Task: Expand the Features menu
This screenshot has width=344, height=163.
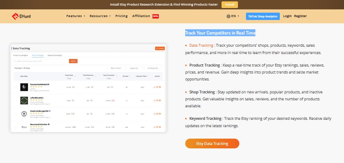Action: (x=76, y=16)
